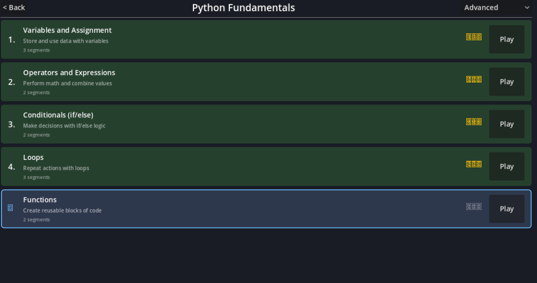This screenshot has width=537, height=283.
Task: Open the Advanced difficulty dropdown
Action: tap(496, 8)
